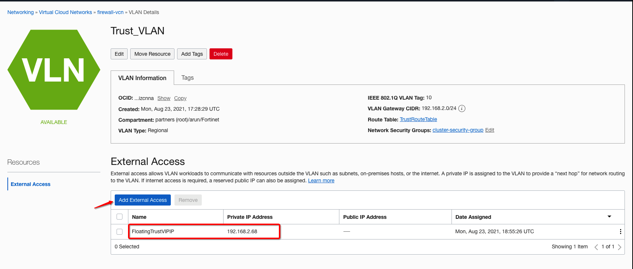Click the Move Resource button
This screenshot has width=633, height=269.
pyautogui.click(x=152, y=54)
